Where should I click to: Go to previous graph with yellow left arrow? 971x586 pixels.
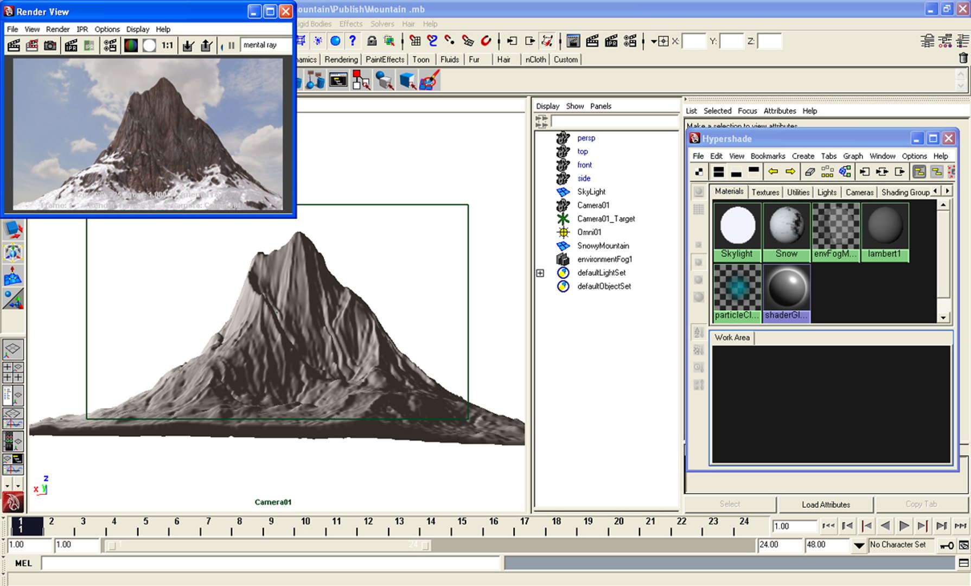pos(773,172)
